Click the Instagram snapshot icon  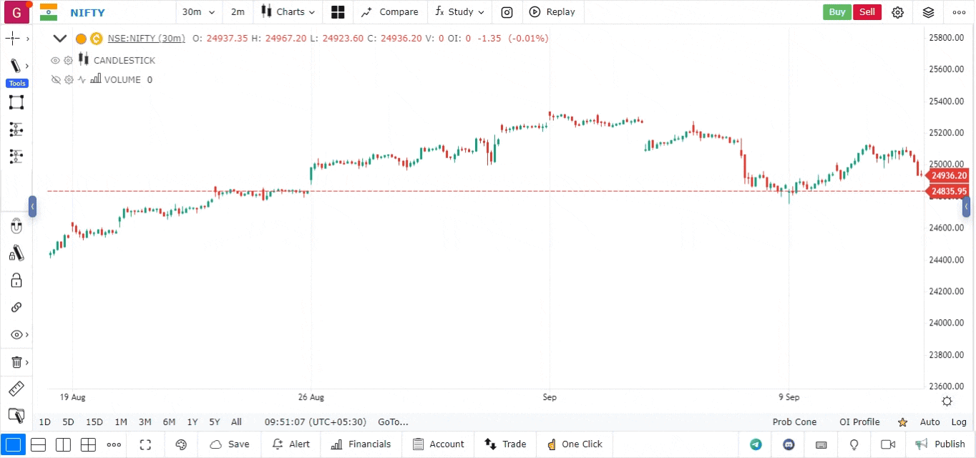pos(507,12)
